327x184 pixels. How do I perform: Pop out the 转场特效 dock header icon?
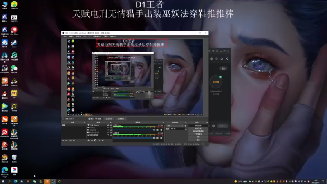186,122
